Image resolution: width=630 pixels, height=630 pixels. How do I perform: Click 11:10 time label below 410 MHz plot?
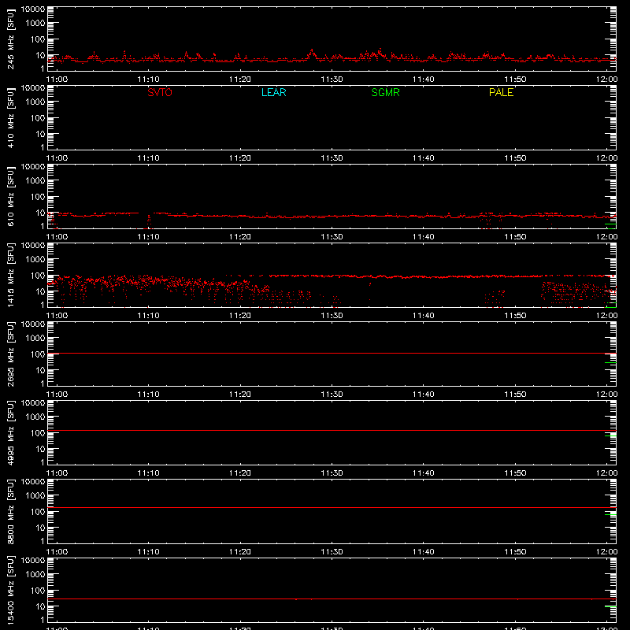[x=148, y=158]
